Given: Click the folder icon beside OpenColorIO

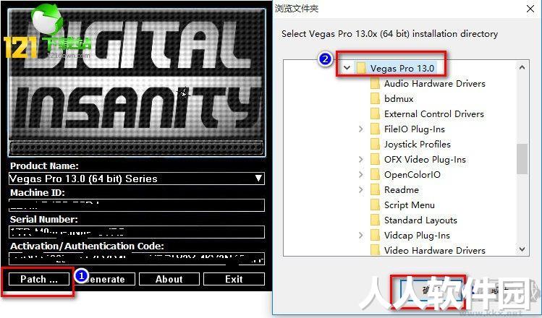Looking at the screenshot, I should click(x=375, y=175).
